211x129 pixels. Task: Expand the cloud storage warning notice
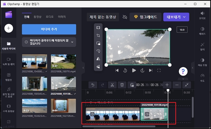pyautogui.click(x=72, y=42)
